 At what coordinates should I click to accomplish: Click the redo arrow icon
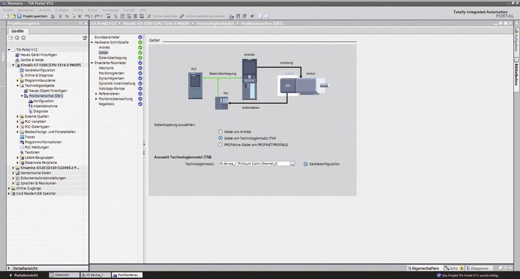pyautogui.click(x=97, y=16)
